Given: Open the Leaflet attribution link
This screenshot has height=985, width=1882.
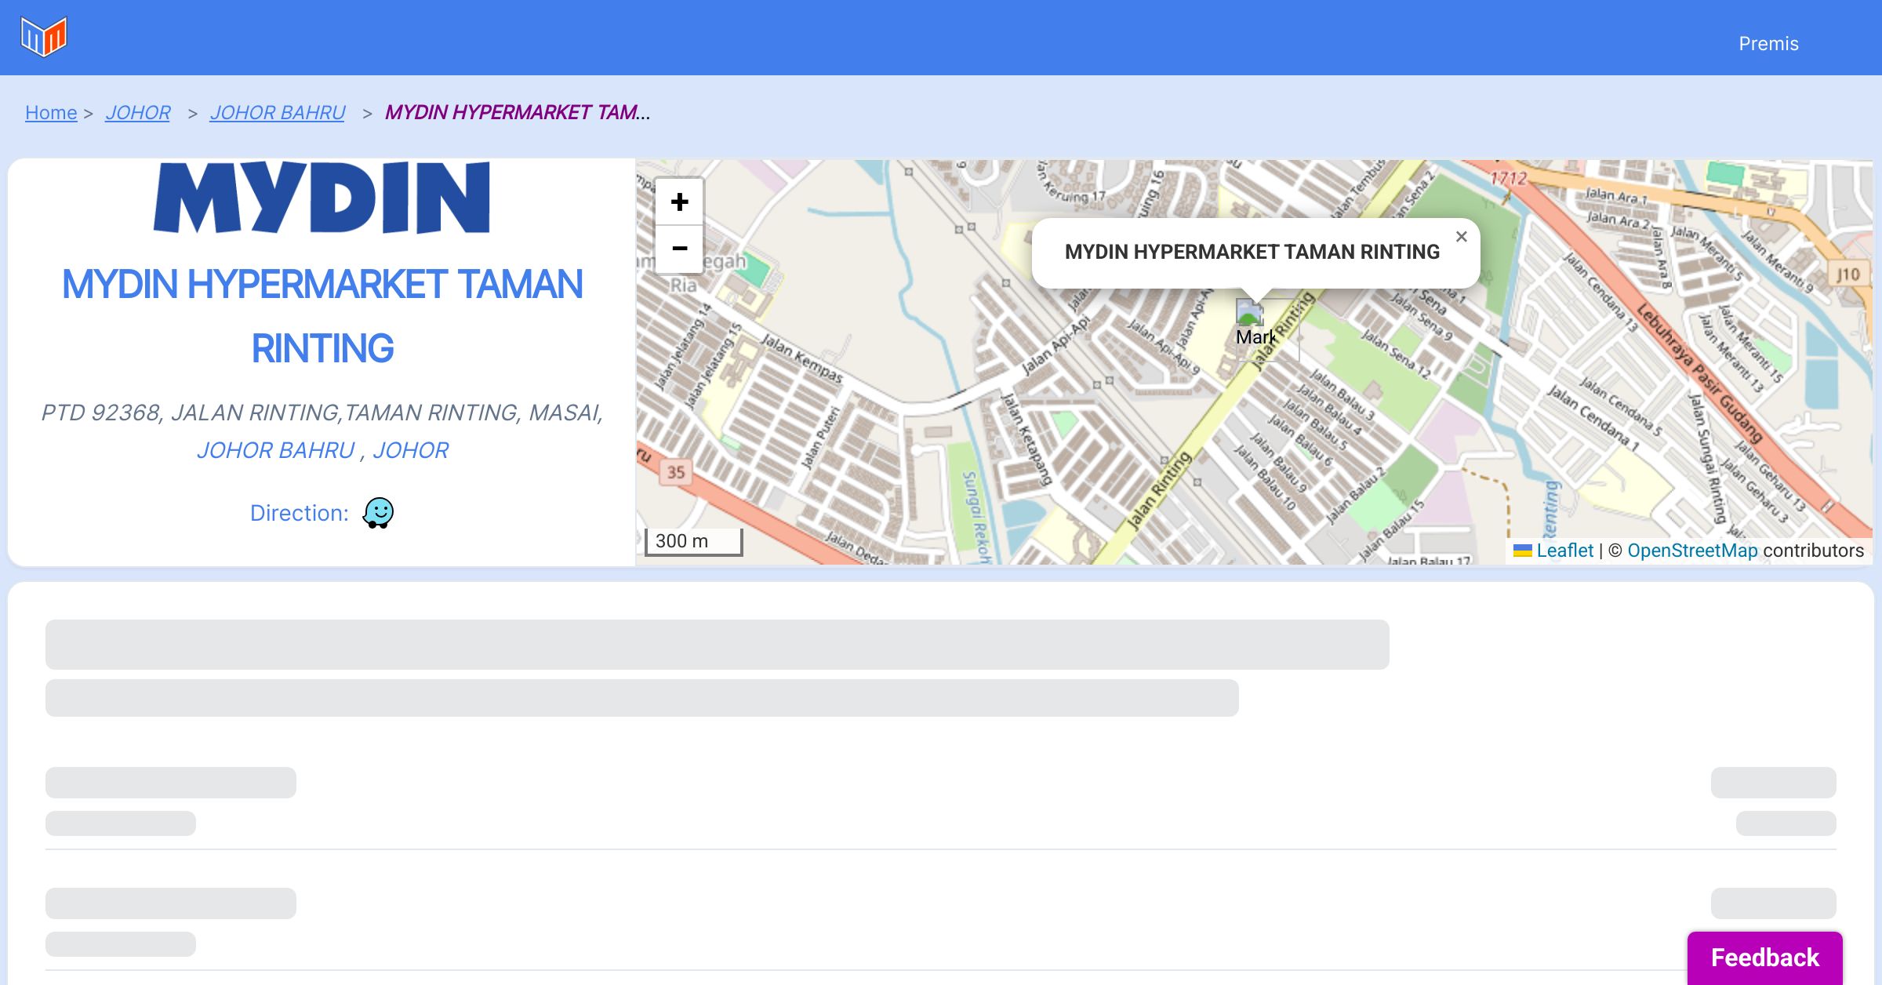Looking at the screenshot, I should (1564, 551).
